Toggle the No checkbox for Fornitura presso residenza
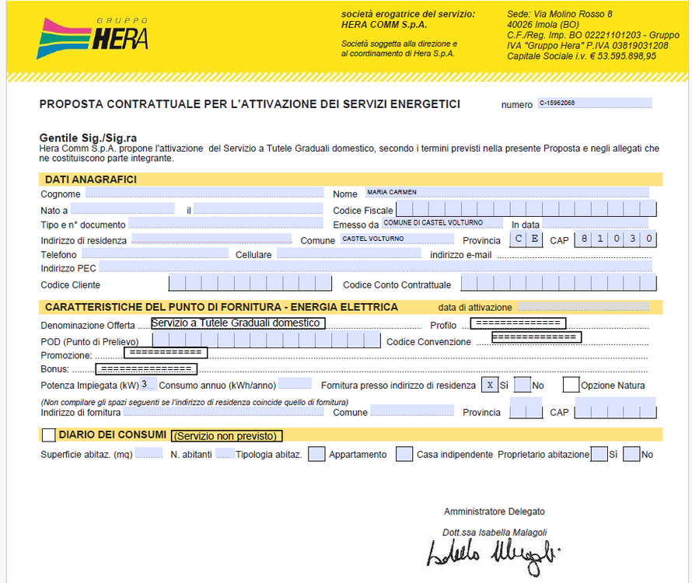Viewport: 692px width, 583px height. coord(523,385)
